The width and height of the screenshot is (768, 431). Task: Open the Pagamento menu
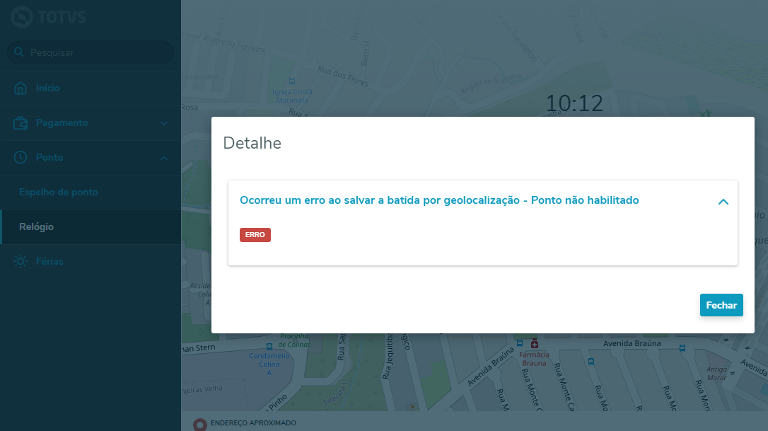[91, 123]
